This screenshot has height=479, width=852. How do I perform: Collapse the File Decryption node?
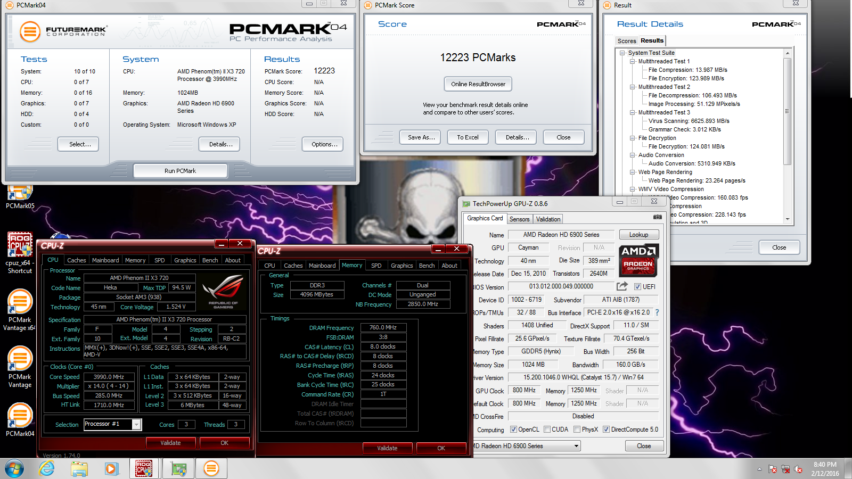click(633, 138)
